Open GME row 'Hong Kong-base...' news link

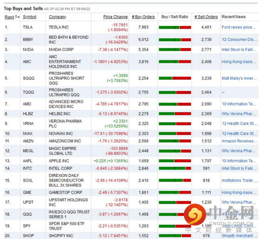239,192
